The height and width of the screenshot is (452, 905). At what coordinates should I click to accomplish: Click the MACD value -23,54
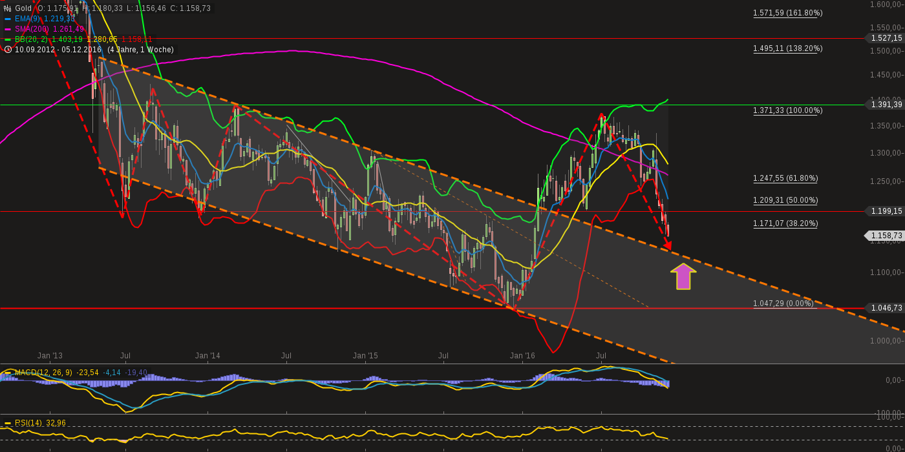(87, 373)
